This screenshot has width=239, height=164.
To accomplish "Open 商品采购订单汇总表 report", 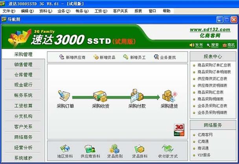I will (214, 65).
